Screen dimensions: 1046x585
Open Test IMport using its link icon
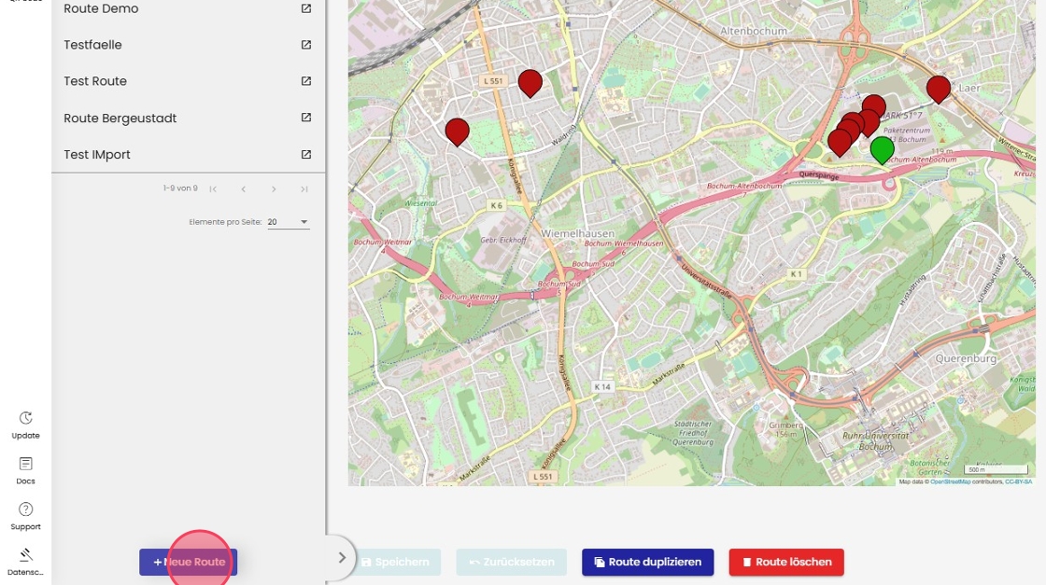coord(306,155)
